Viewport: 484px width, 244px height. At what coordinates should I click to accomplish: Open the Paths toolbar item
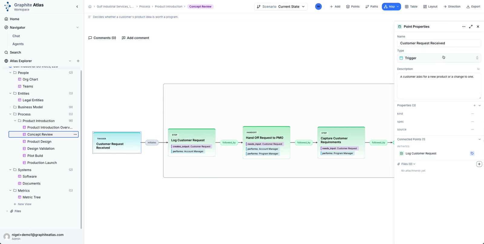(x=371, y=6)
